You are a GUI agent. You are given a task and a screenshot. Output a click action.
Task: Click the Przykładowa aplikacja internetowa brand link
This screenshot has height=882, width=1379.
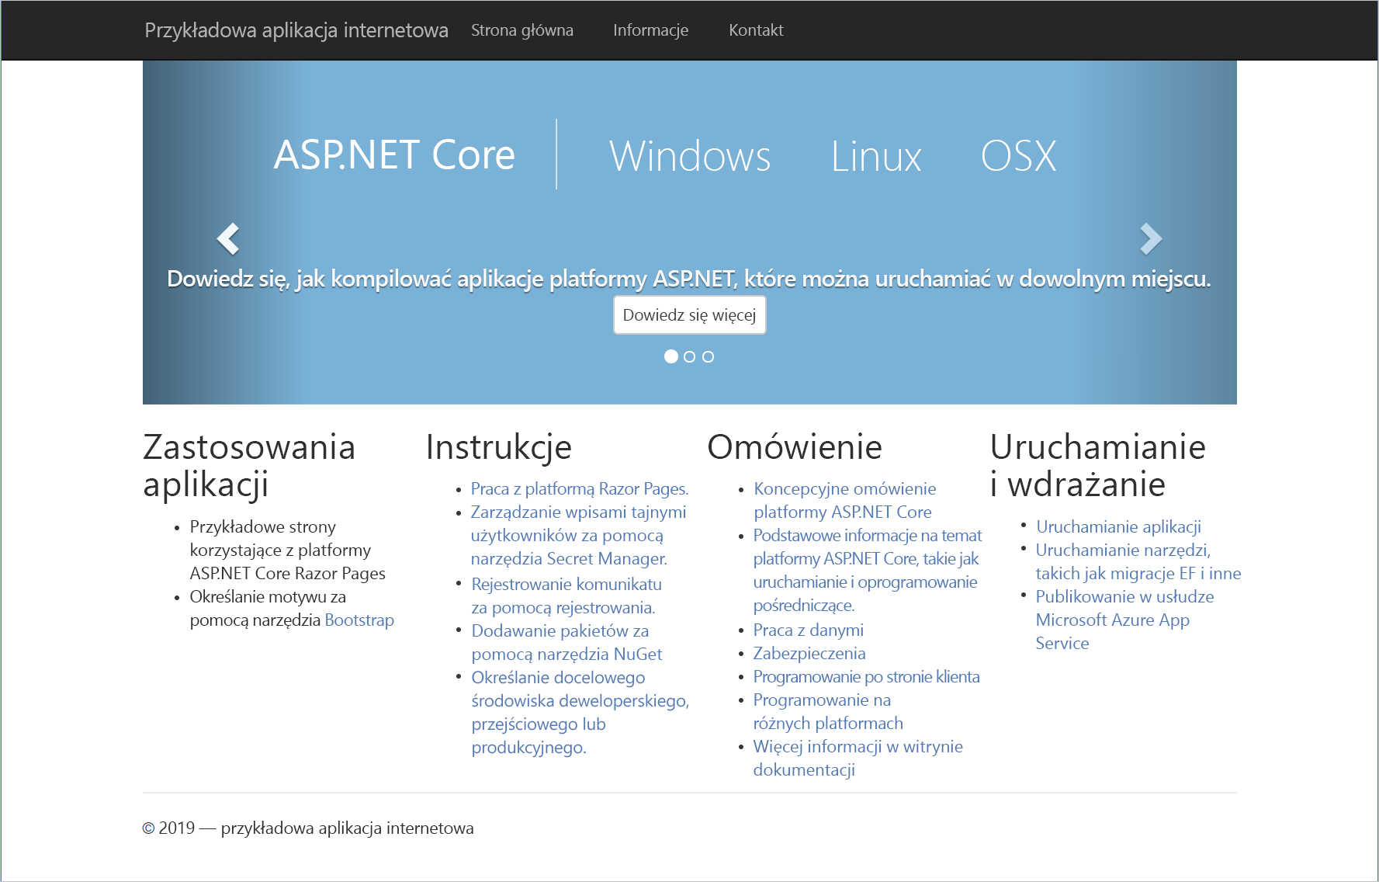click(x=296, y=30)
